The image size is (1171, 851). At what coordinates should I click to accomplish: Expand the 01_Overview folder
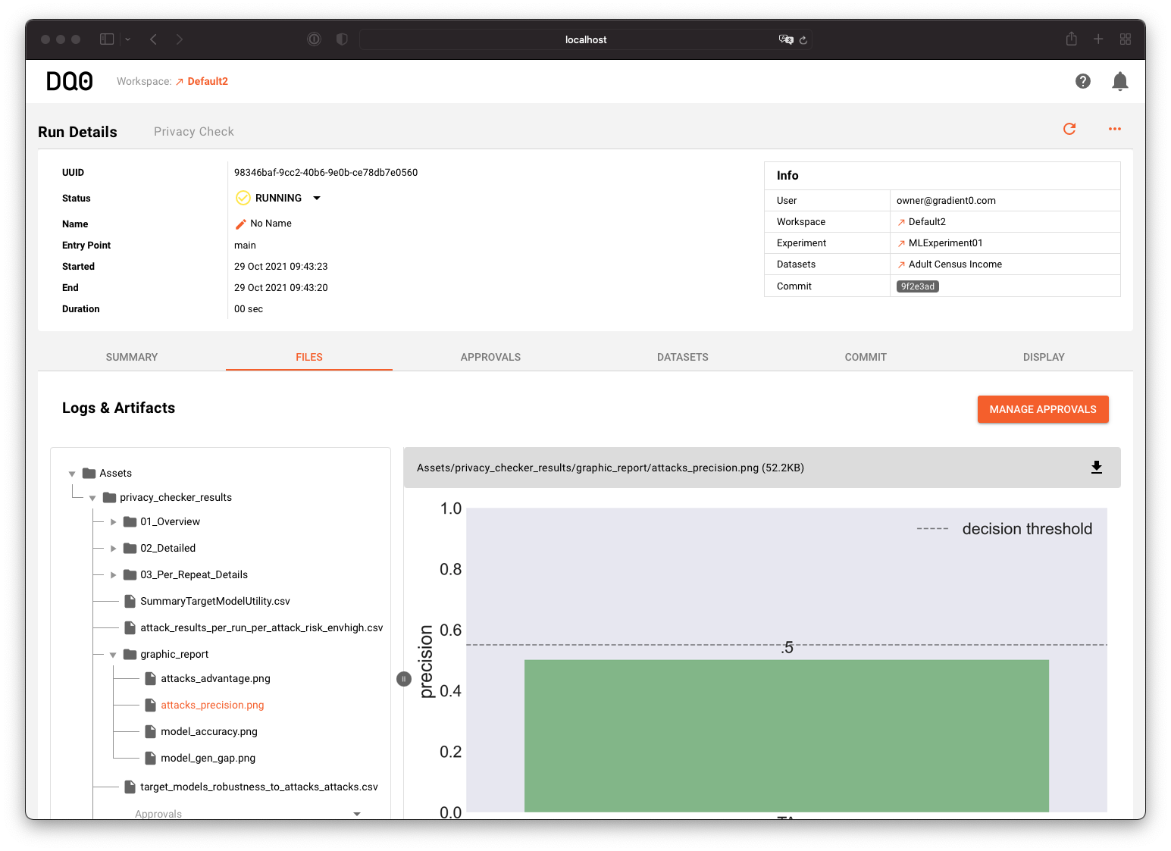pos(114,522)
